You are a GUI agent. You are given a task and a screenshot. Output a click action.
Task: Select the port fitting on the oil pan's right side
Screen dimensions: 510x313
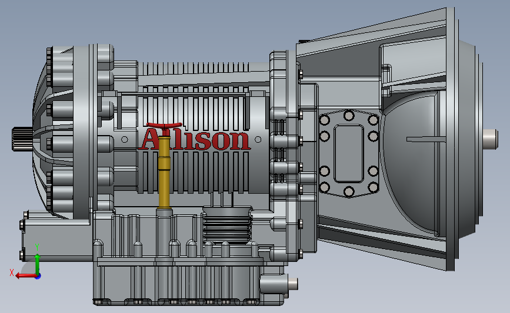point(280,284)
